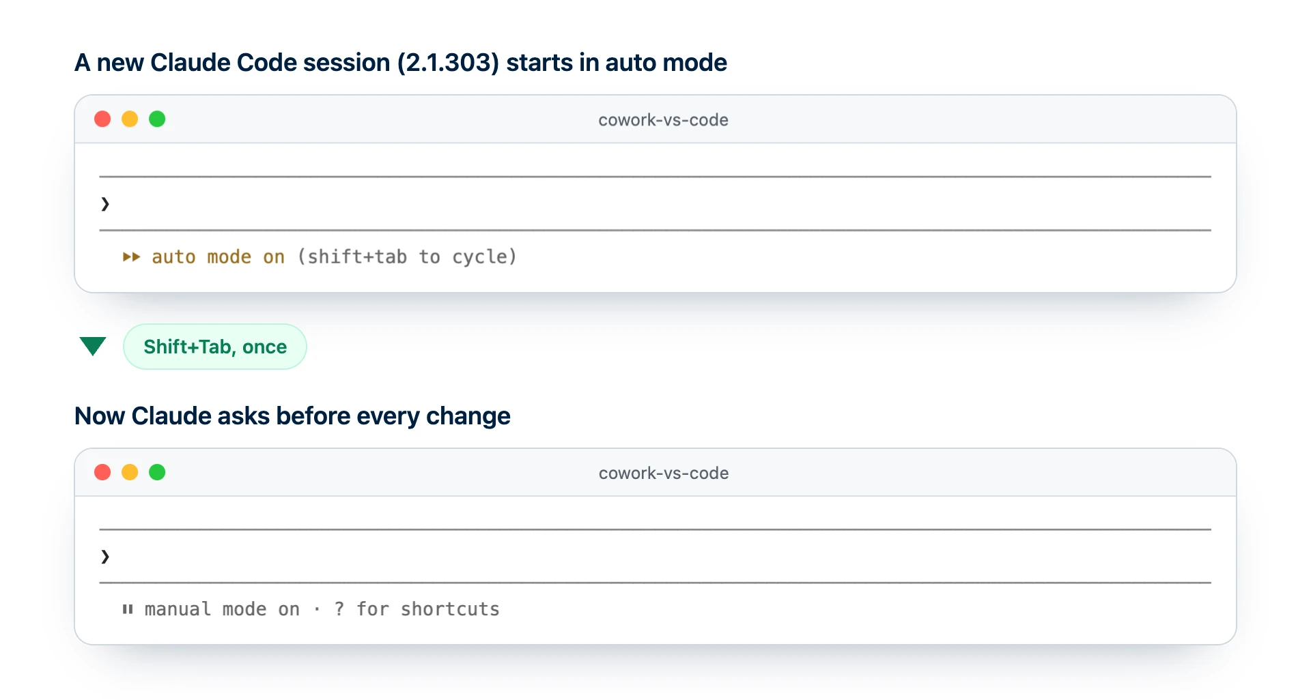The image size is (1311, 700).
Task: Click the red close dot in bottom terminal window
Action: (102, 472)
